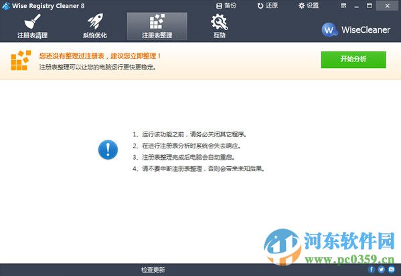Image resolution: width=401 pixels, height=276 pixels.
Task: Click note 3 电脑会自动重启
Action: coord(184,157)
